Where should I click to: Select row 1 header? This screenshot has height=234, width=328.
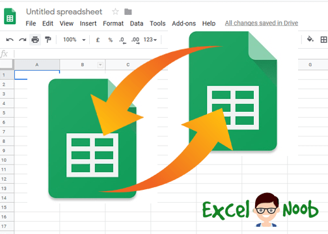pos(7,75)
